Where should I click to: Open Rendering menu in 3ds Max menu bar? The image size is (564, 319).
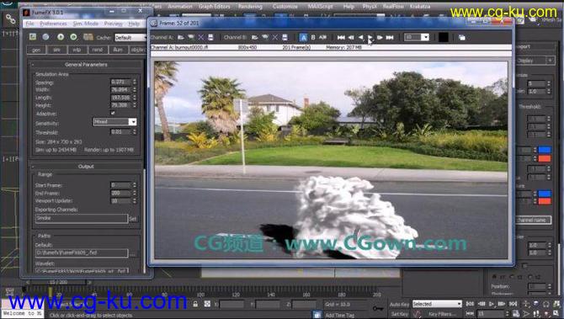[x=250, y=7]
